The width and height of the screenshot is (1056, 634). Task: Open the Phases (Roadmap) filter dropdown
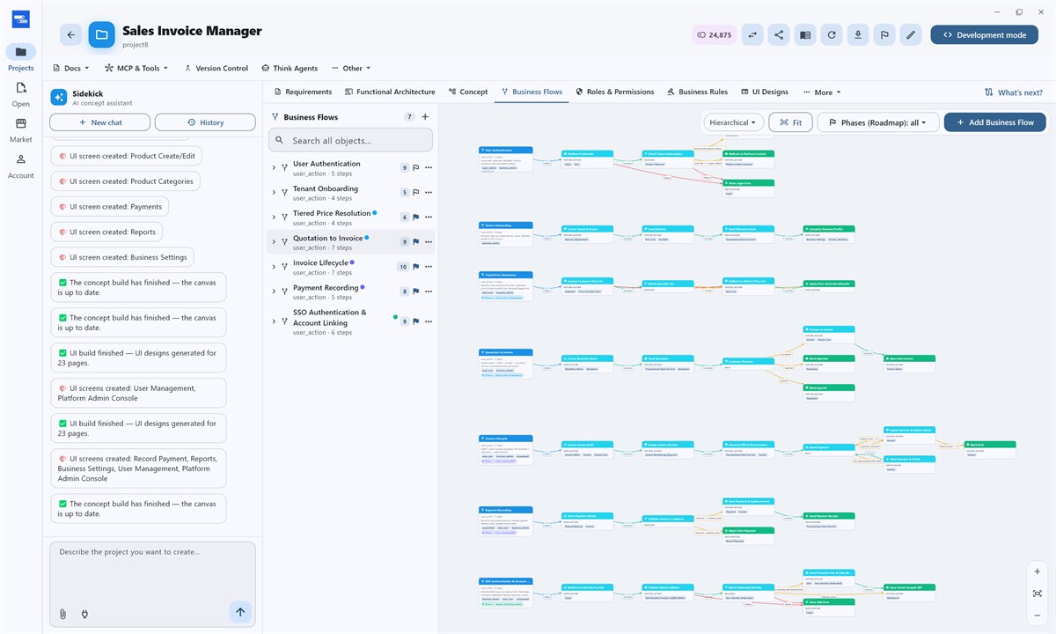(x=877, y=122)
